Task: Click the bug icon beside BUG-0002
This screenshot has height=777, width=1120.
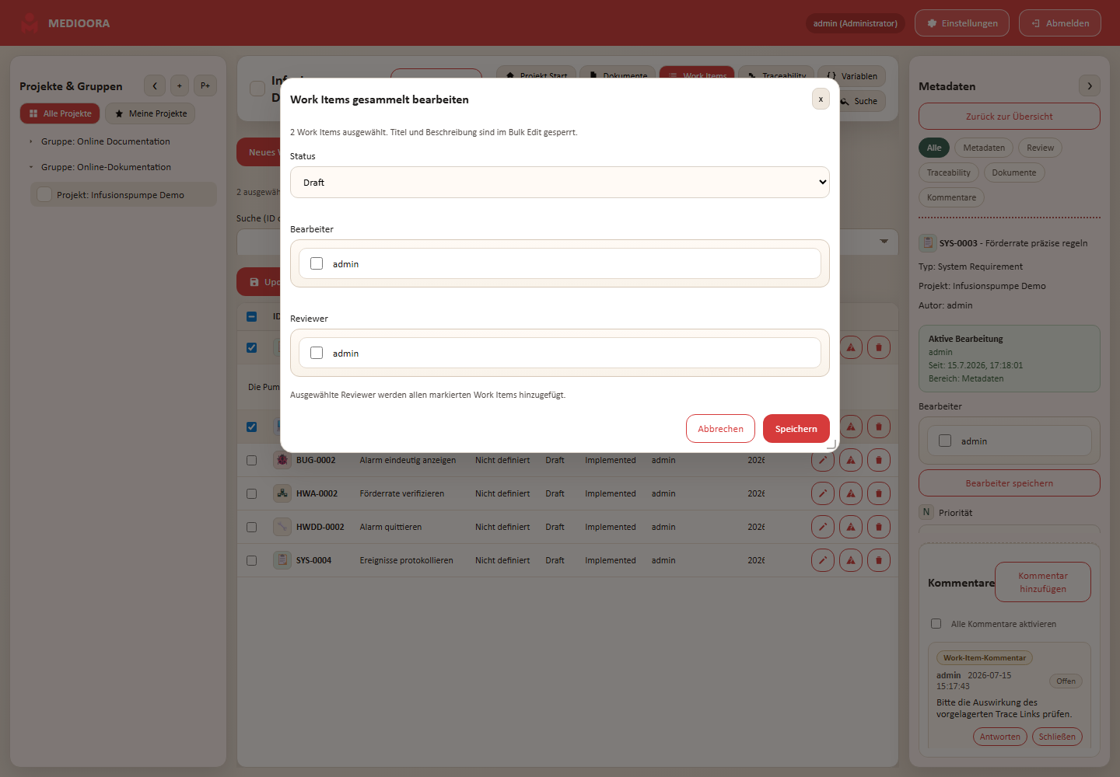Action: (x=282, y=460)
